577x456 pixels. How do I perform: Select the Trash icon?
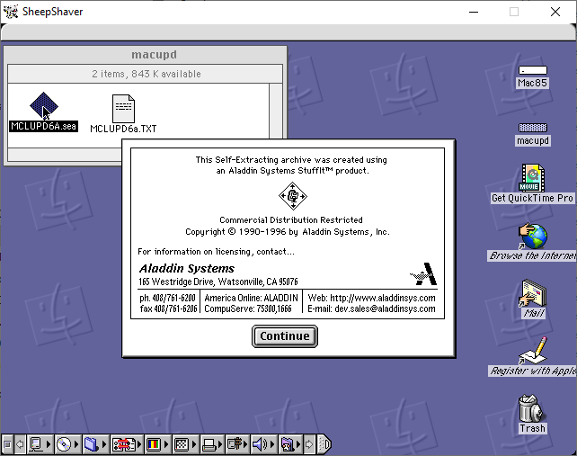click(531, 408)
